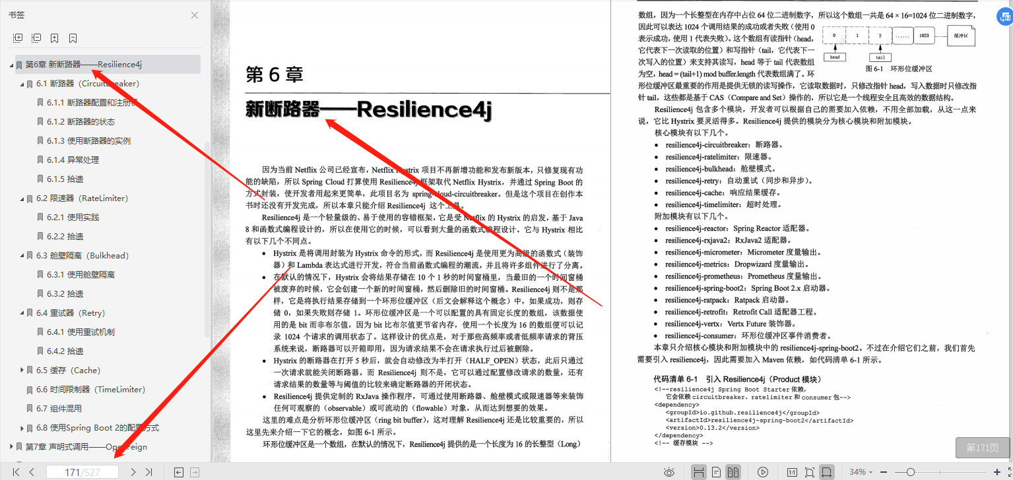The width and height of the screenshot is (1013, 480).
Task: Switch to two-page view
Action: click(x=733, y=472)
